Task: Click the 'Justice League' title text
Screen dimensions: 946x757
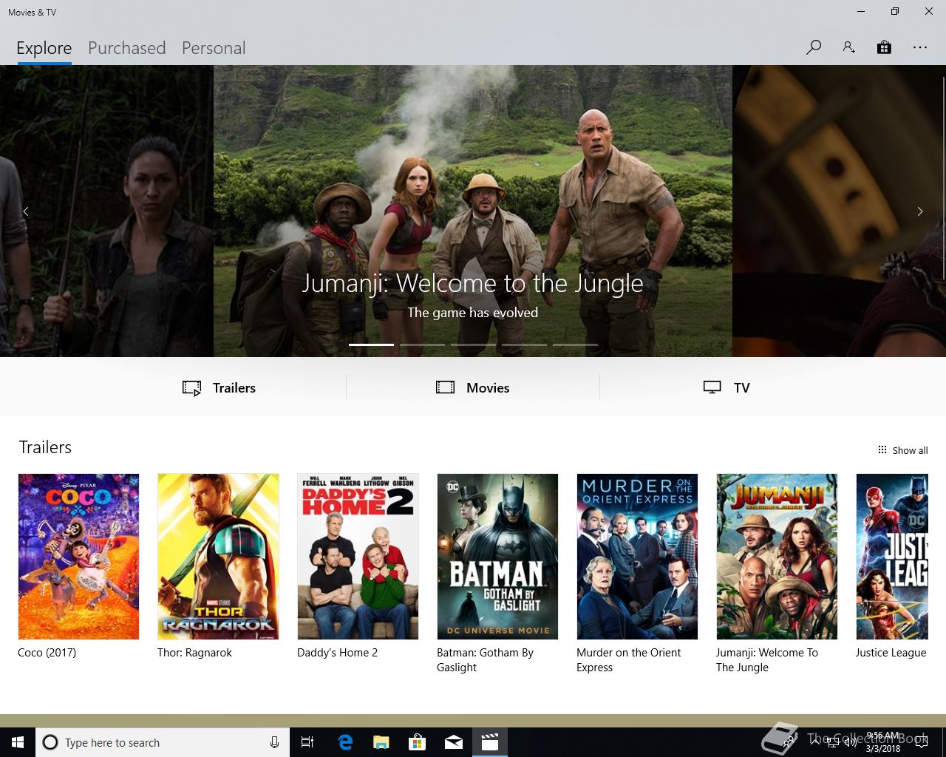Action: 891,653
